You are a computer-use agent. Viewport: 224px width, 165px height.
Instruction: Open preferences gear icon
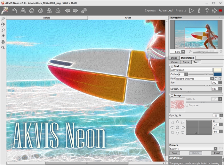coord(214,11)
